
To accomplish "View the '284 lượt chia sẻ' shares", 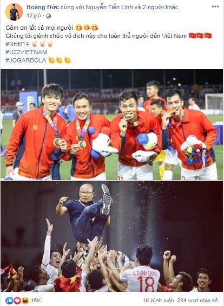I will 197,301.
